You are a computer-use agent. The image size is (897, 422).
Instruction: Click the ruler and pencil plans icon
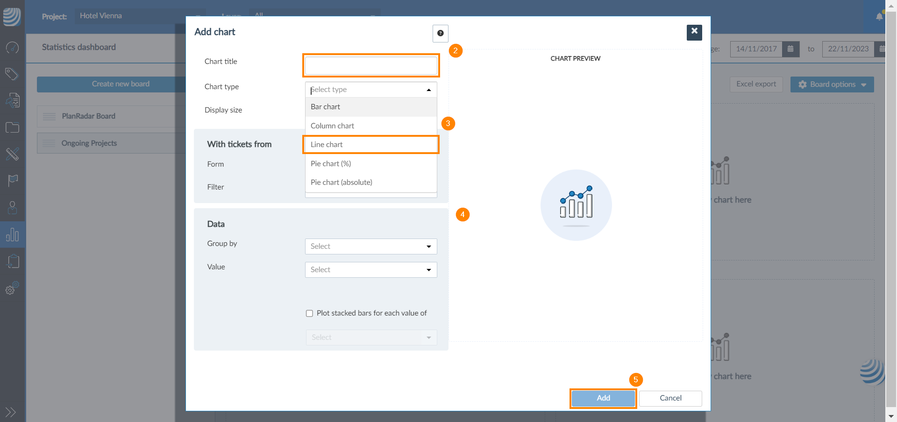click(x=12, y=154)
